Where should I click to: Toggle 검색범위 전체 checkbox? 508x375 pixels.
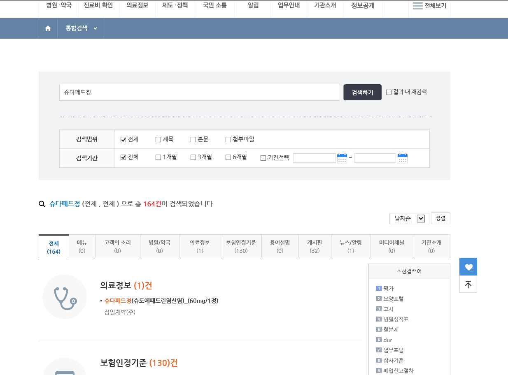click(123, 139)
